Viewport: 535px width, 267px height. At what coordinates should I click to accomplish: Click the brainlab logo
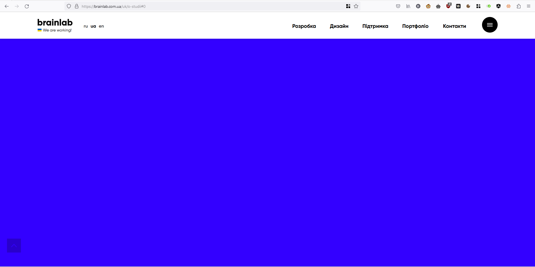(x=55, y=23)
